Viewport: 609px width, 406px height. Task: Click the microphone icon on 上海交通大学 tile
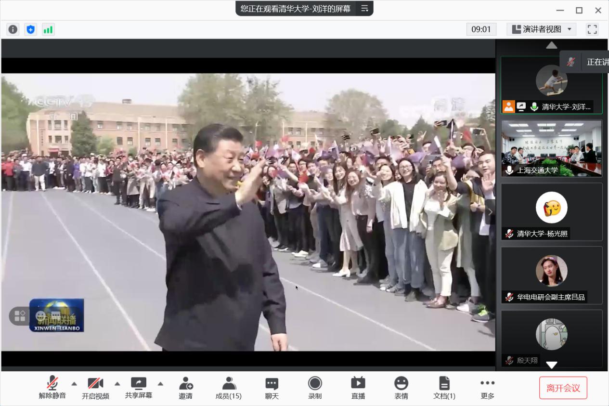click(509, 170)
